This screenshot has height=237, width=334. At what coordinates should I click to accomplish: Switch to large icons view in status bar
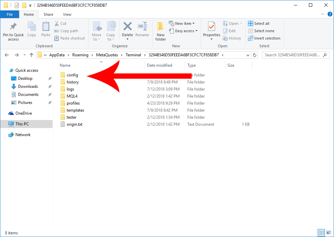tap(329, 233)
